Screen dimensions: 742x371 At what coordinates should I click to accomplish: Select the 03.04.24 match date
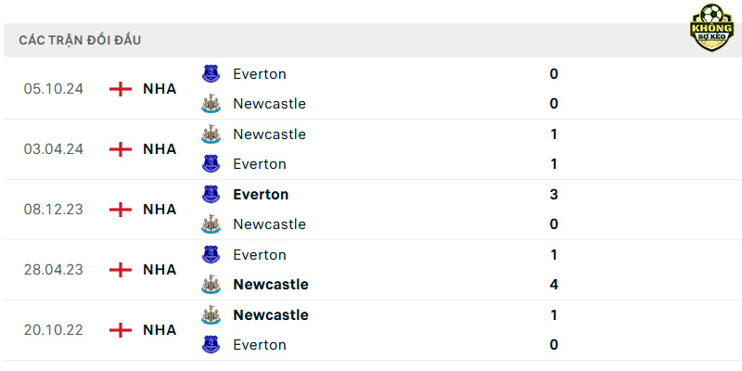[54, 149]
